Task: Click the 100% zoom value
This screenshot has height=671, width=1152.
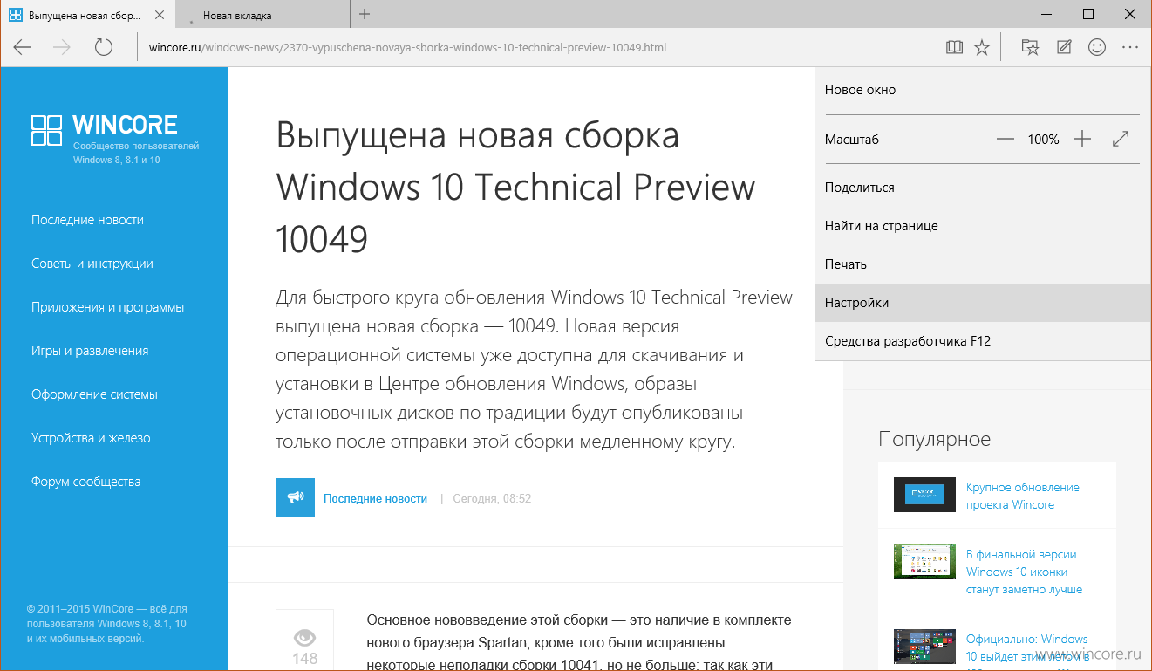Action: 1043,139
